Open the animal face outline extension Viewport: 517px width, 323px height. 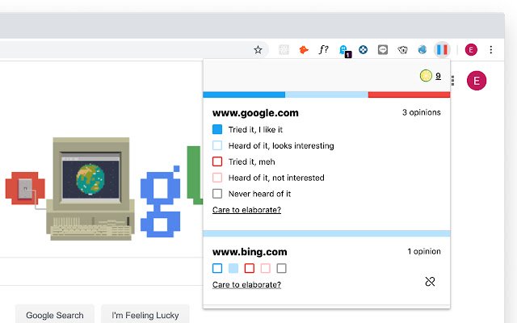tap(402, 50)
